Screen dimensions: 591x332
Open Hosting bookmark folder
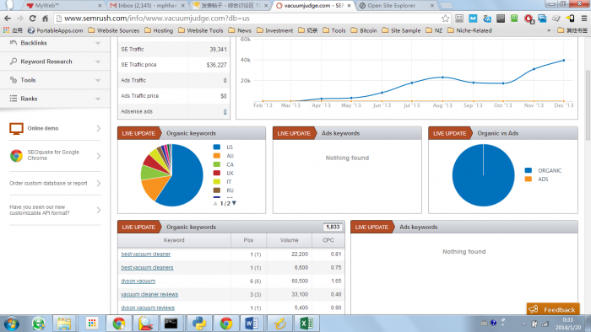[x=159, y=30]
